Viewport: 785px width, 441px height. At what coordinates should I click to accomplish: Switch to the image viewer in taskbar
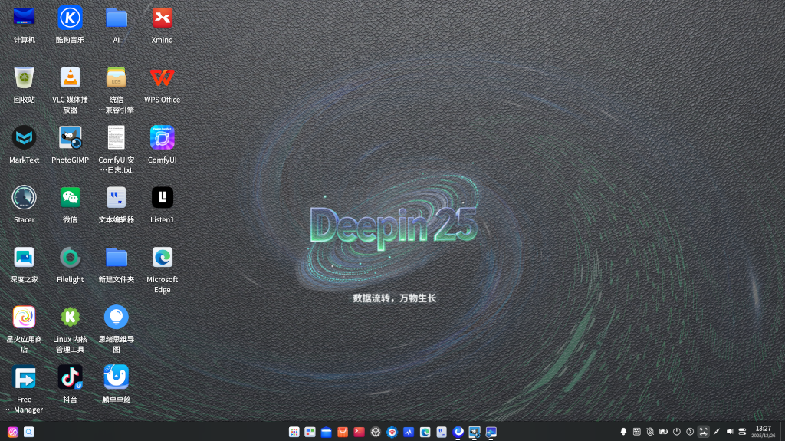point(491,432)
